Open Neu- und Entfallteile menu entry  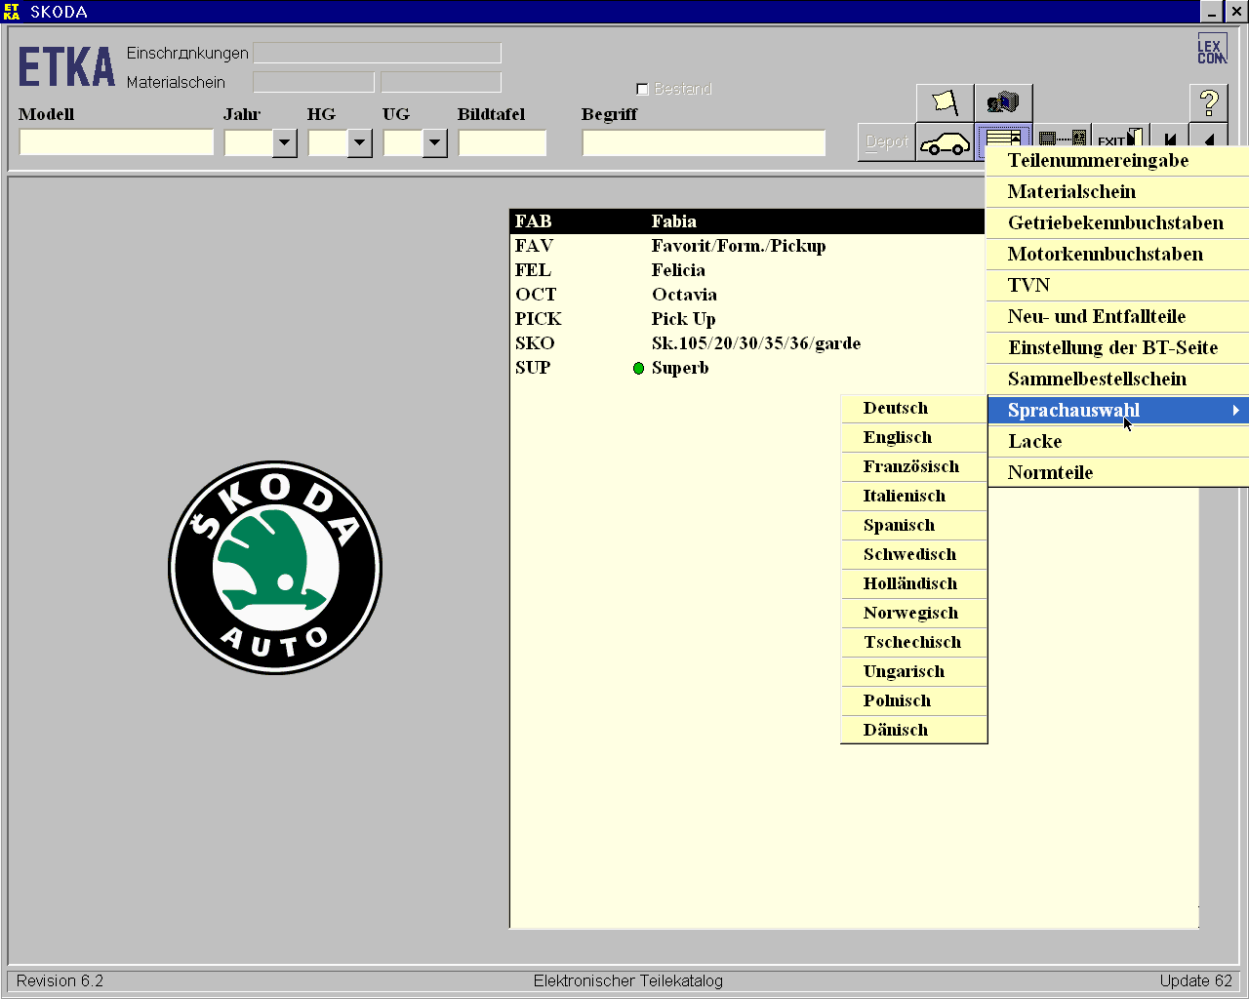click(x=1119, y=316)
